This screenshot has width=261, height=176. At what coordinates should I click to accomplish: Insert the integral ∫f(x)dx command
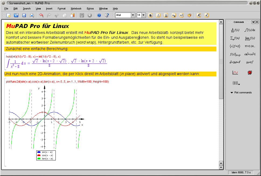[x=250, y=30]
